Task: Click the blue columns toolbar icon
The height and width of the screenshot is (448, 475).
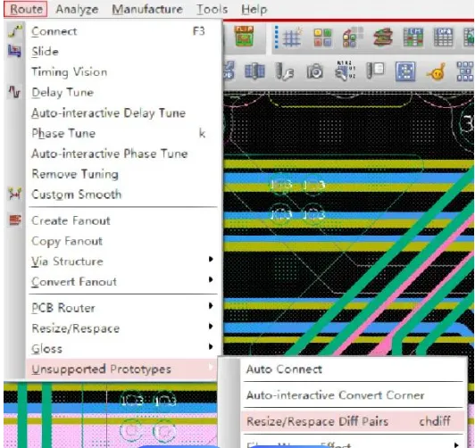Action: pos(254,72)
